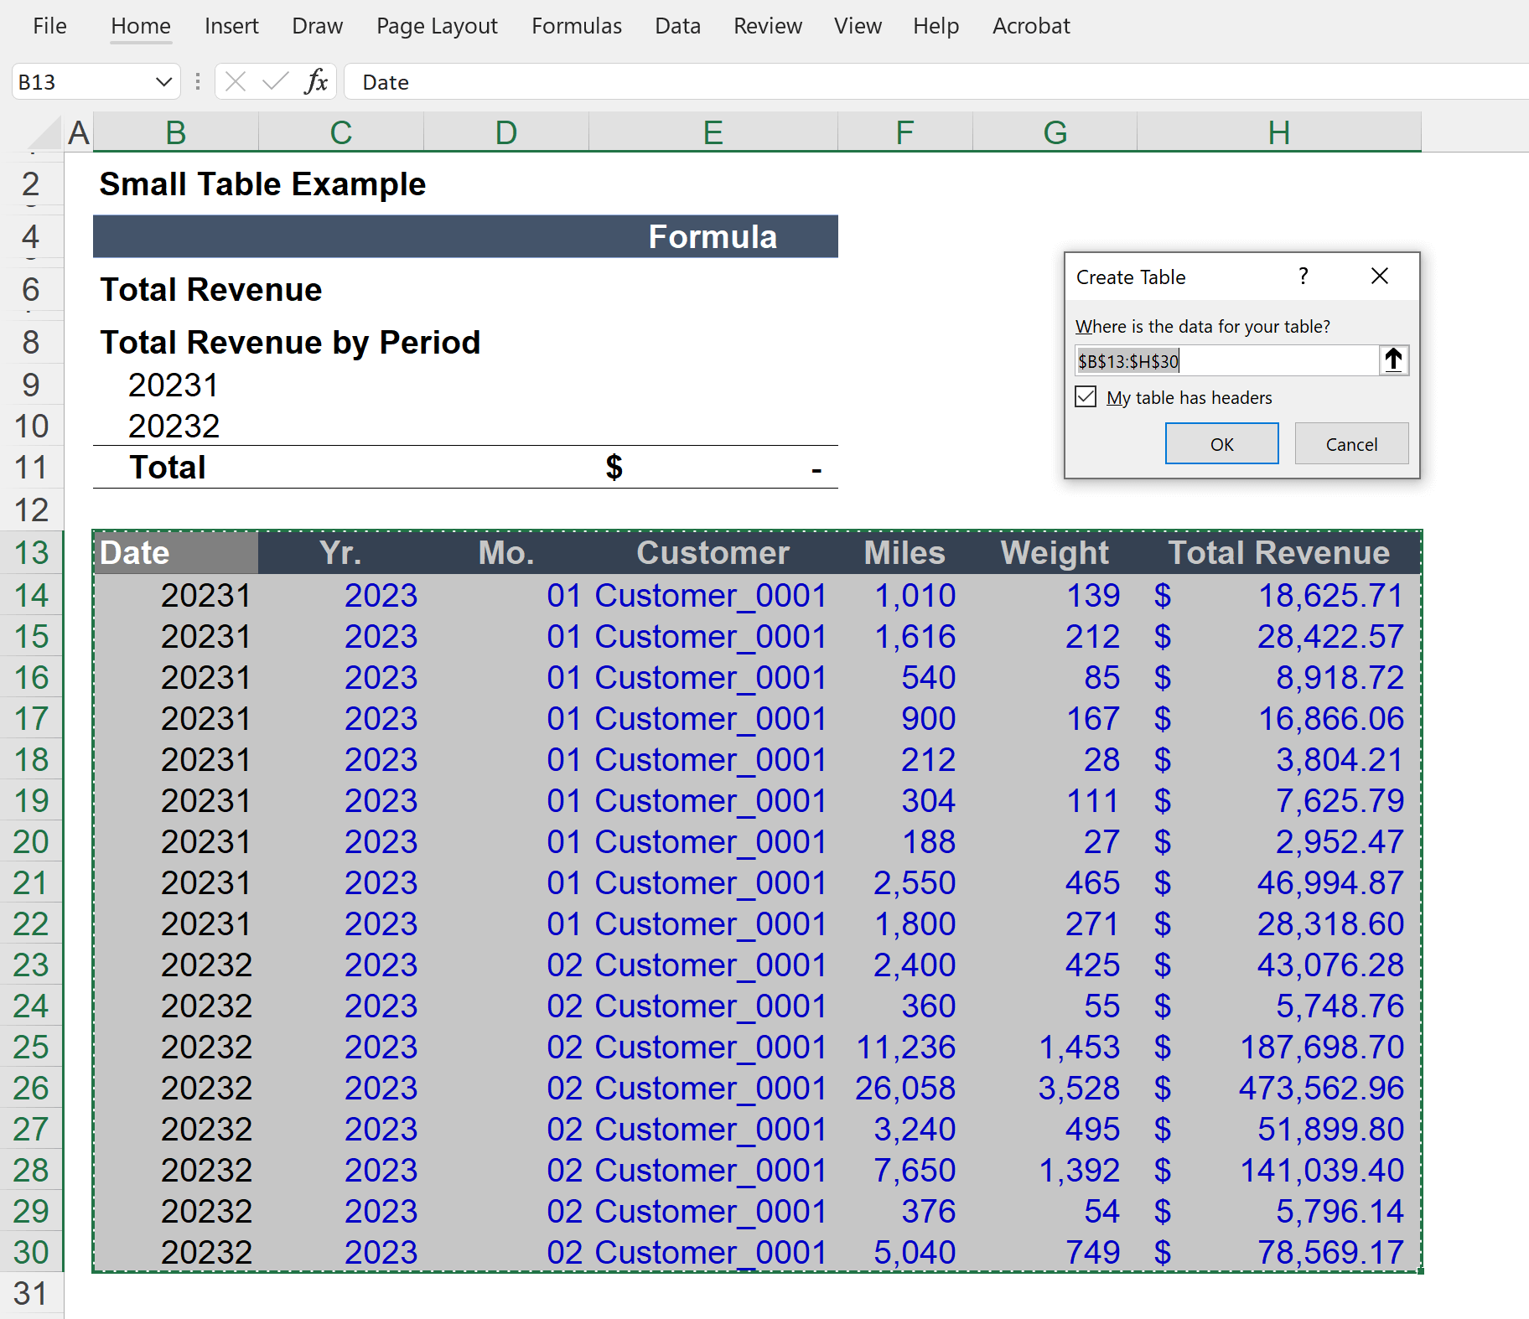
Task: Click the table data range input field
Action: (x=1226, y=360)
